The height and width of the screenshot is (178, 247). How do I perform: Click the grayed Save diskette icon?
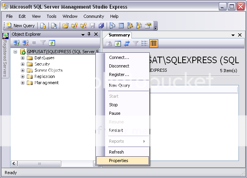(x=92, y=26)
